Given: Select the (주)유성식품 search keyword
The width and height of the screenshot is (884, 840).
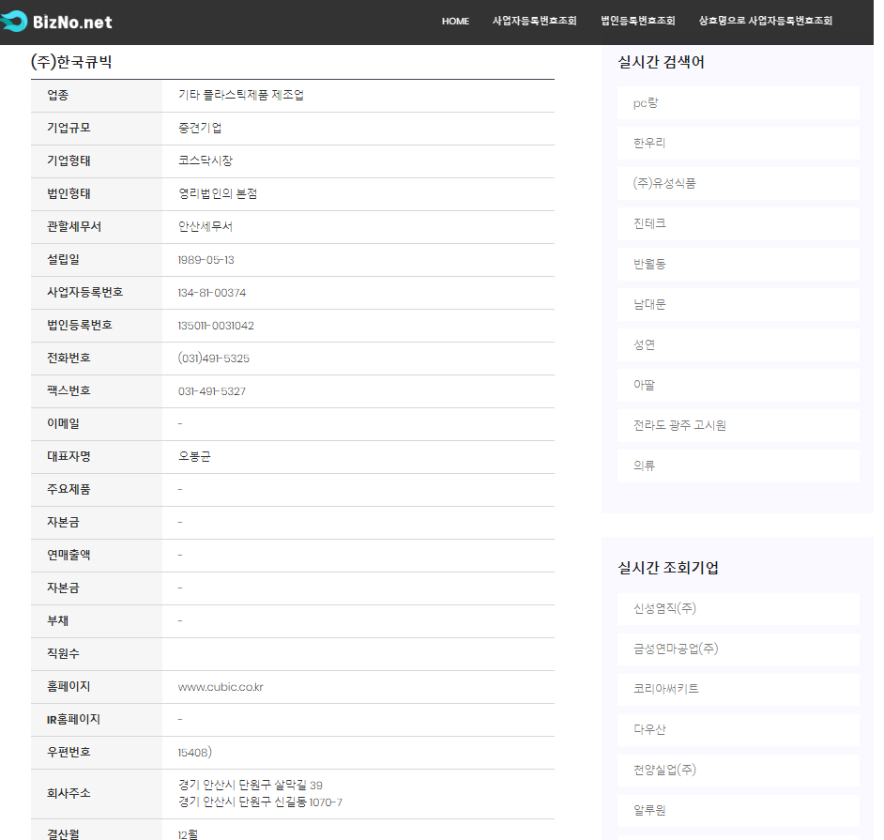Looking at the screenshot, I should 738,183.
